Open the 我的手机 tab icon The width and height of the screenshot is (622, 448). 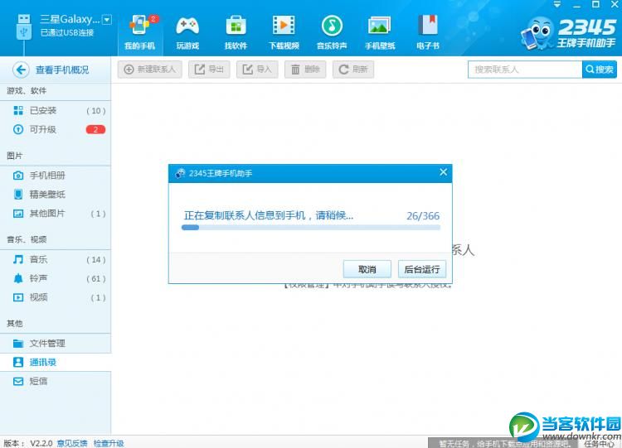(x=140, y=26)
